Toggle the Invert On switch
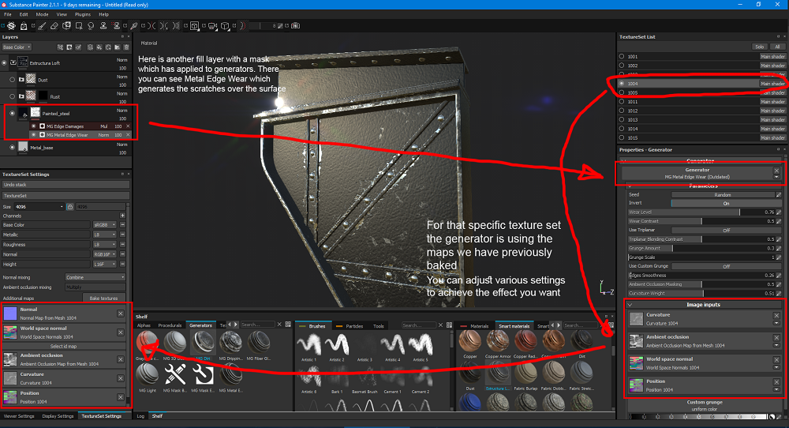 726,204
